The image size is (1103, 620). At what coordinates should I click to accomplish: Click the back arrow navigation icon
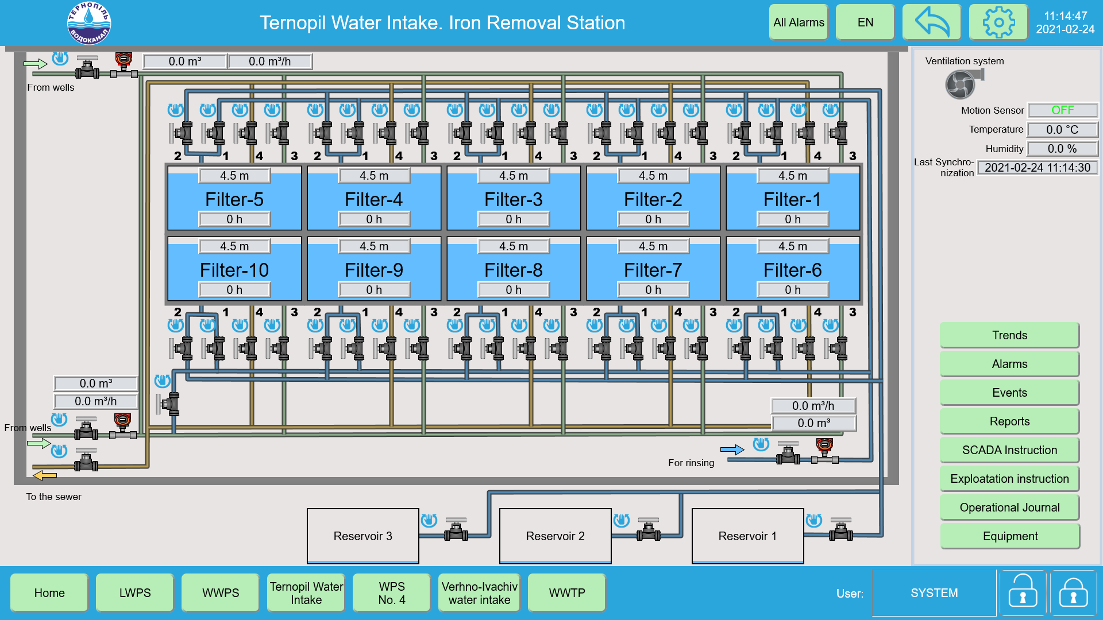[932, 22]
